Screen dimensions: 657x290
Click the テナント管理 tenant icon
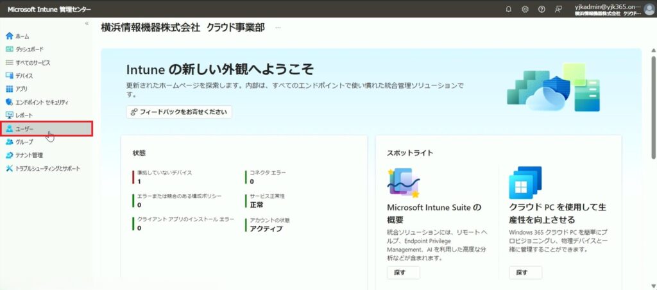[x=9, y=155]
